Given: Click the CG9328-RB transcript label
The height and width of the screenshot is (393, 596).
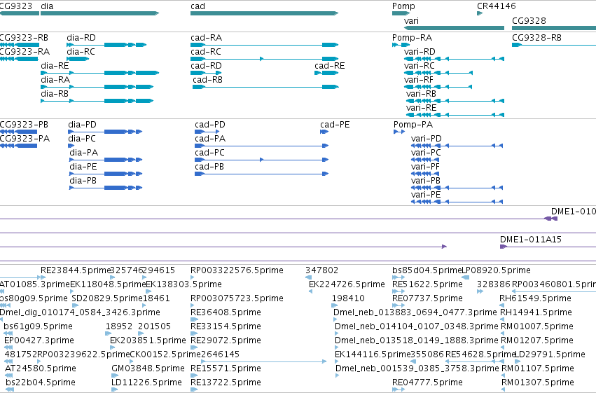Looking at the screenshot, I should point(536,38).
